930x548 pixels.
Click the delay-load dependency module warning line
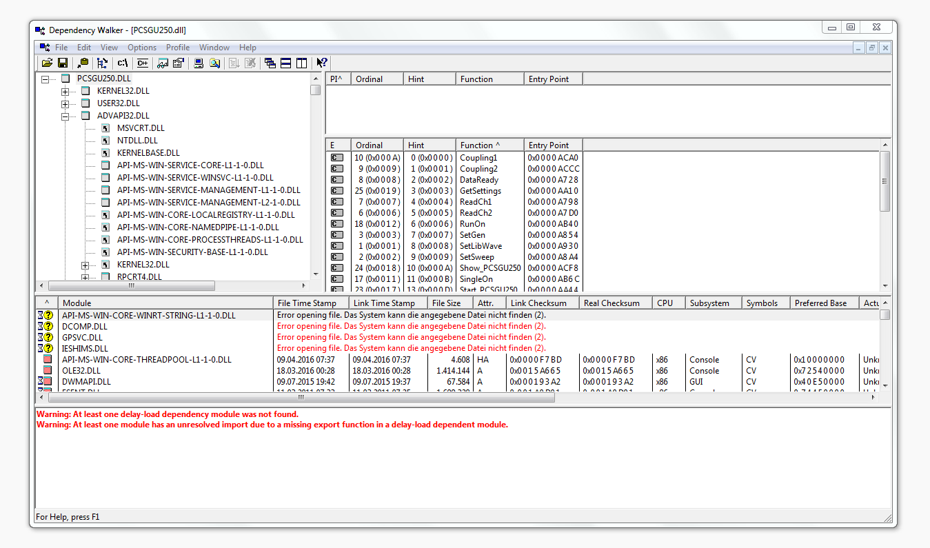(168, 414)
